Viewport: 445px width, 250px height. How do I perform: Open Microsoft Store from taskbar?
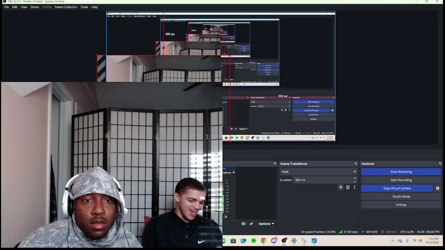point(233,241)
